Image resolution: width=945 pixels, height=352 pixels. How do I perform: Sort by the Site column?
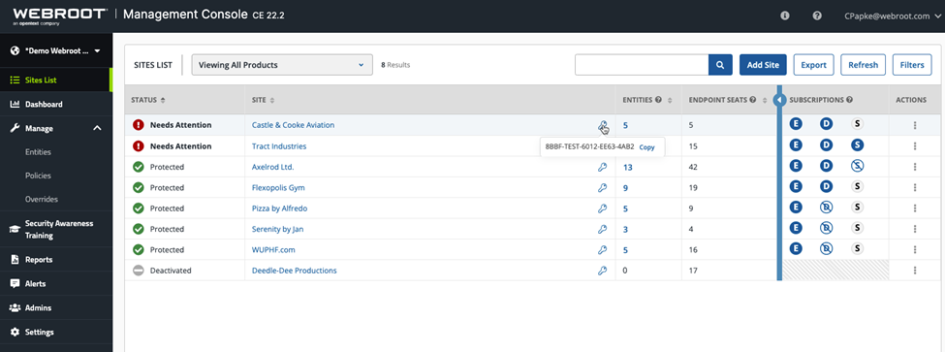pos(263,100)
